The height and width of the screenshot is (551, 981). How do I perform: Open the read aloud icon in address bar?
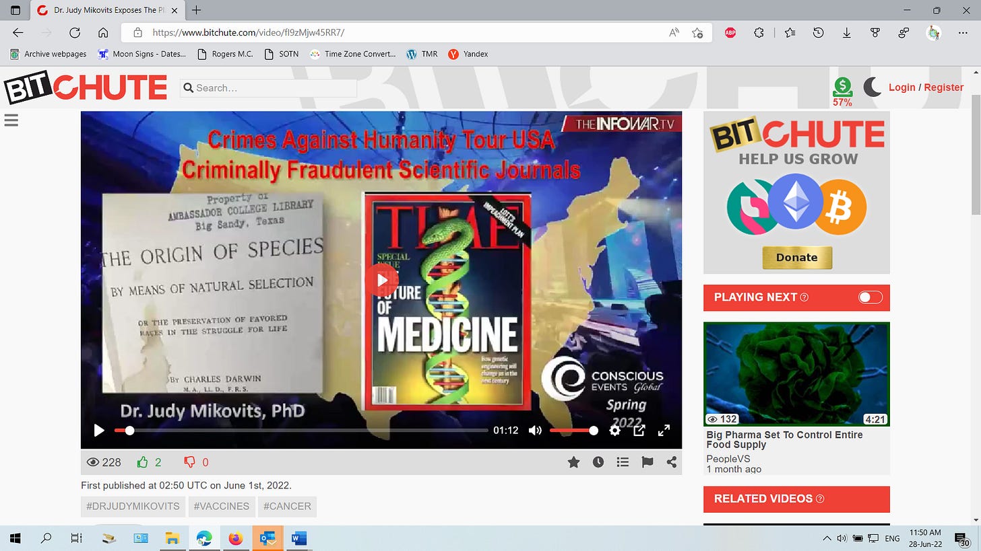(674, 32)
